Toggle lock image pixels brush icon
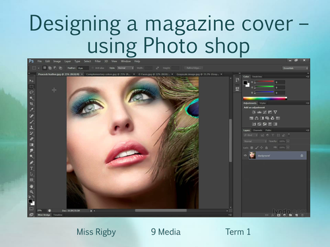This screenshot has width=330, height=247. tap(257, 148)
